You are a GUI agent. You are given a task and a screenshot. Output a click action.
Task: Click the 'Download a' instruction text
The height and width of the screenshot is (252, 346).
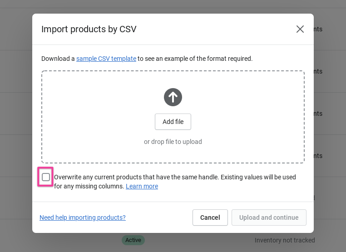58,59
